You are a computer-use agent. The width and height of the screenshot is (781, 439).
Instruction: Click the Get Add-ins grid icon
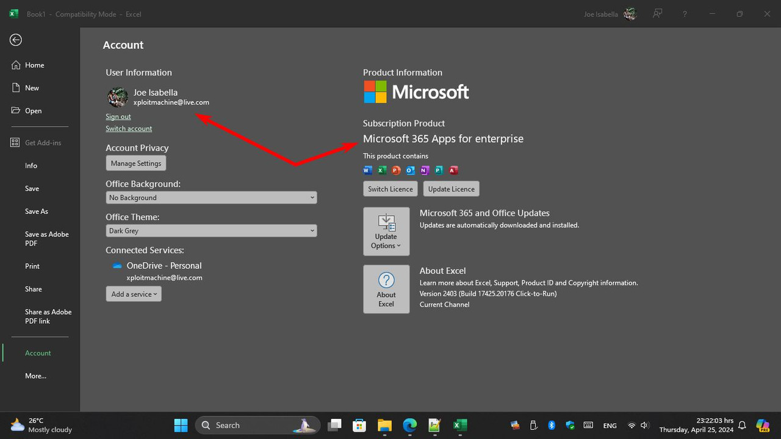(x=15, y=143)
